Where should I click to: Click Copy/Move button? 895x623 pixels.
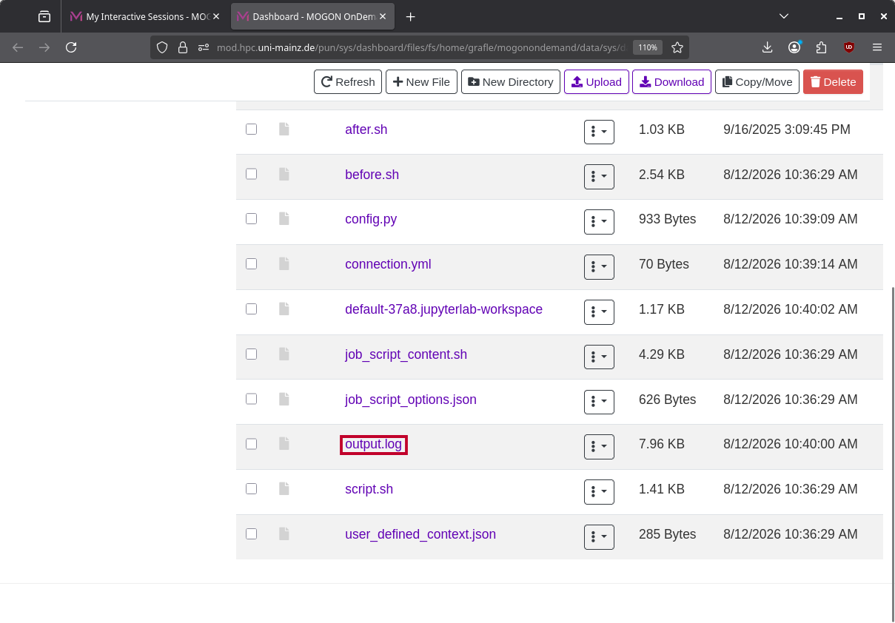(757, 82)
